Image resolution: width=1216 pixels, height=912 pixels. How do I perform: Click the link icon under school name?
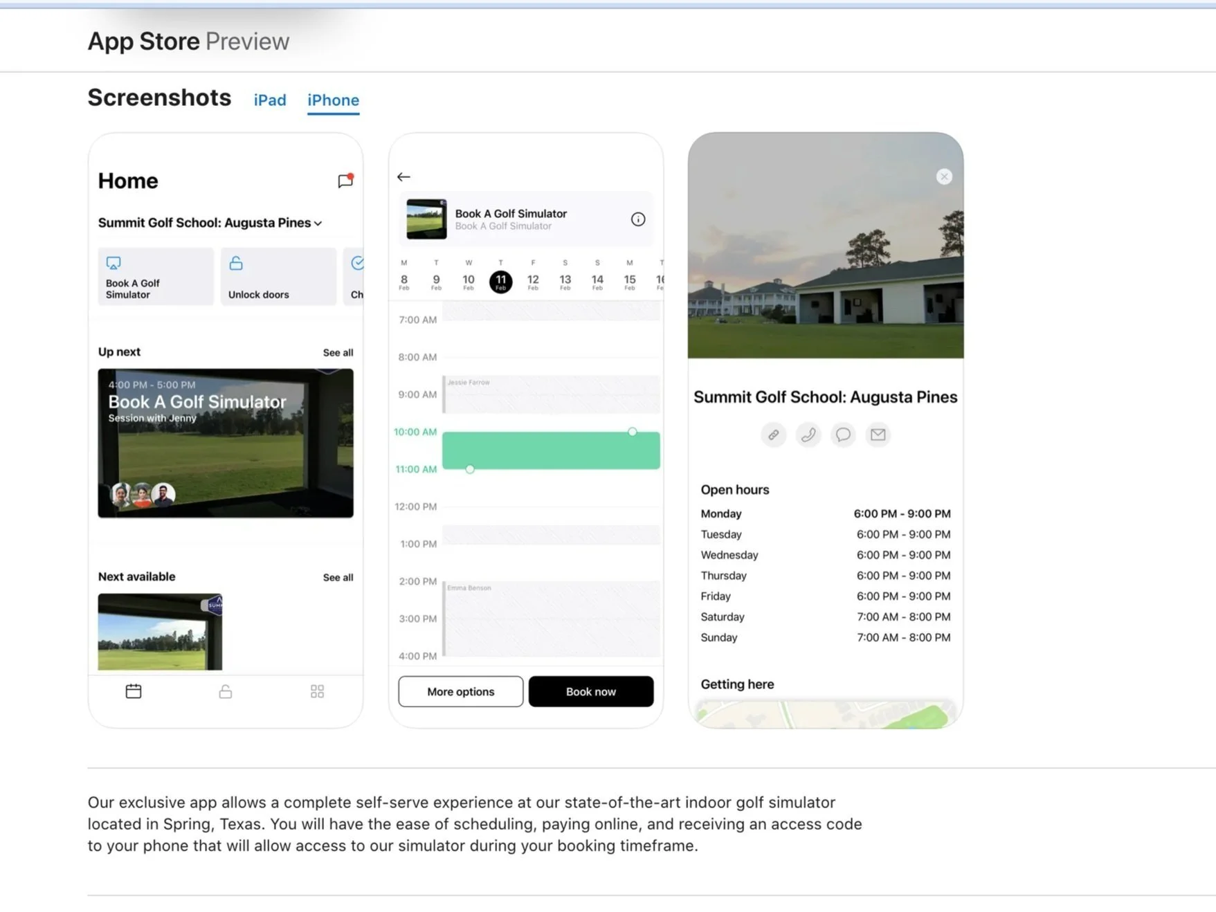[x=773, y=435]
